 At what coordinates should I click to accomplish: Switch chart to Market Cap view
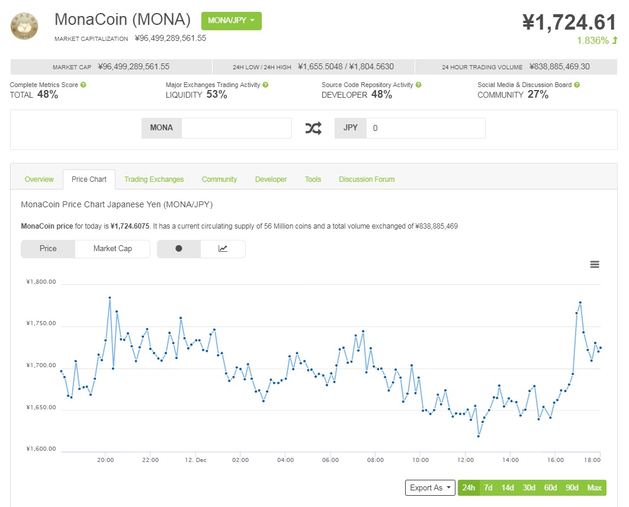pos(113,249)
